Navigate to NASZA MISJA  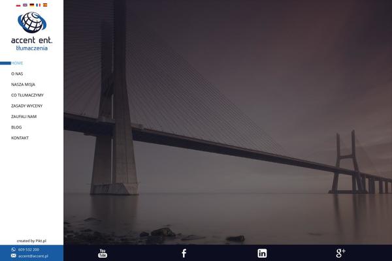pos(23,85)
